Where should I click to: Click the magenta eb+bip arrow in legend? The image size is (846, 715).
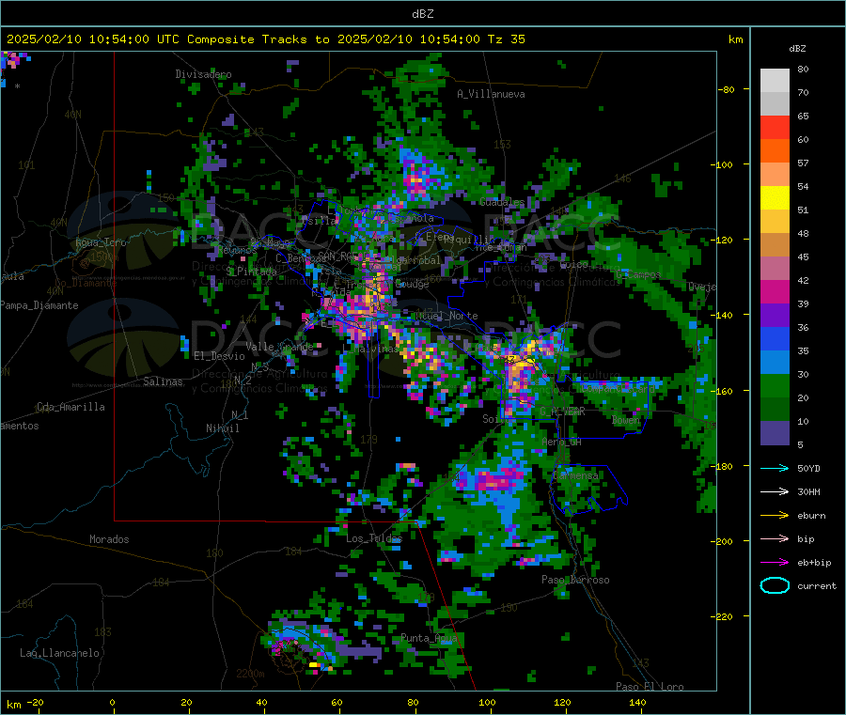pos(775,563)
